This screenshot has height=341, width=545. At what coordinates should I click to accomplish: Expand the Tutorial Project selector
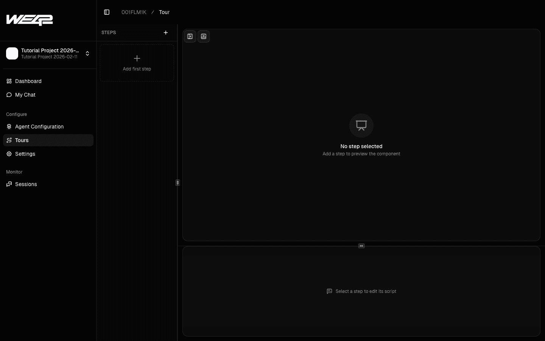(49, 54)
